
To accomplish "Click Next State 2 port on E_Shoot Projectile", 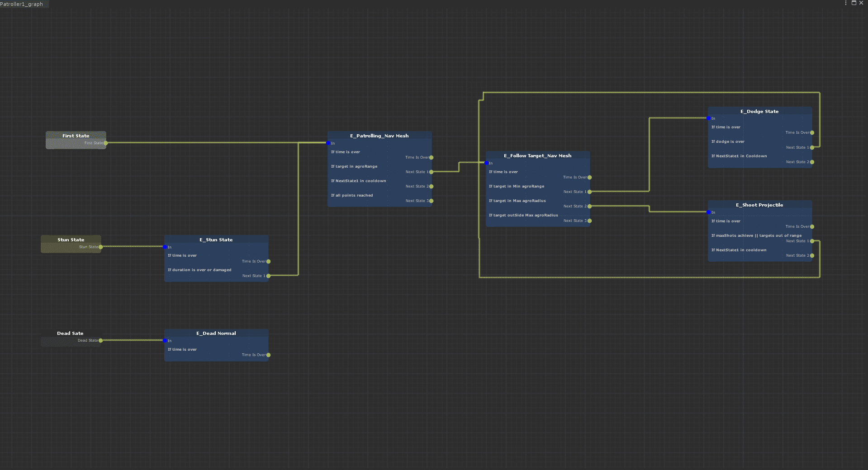I will click(812, 256).
